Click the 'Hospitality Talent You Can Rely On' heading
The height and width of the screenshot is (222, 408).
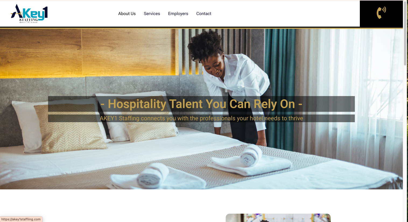[201, 104]
